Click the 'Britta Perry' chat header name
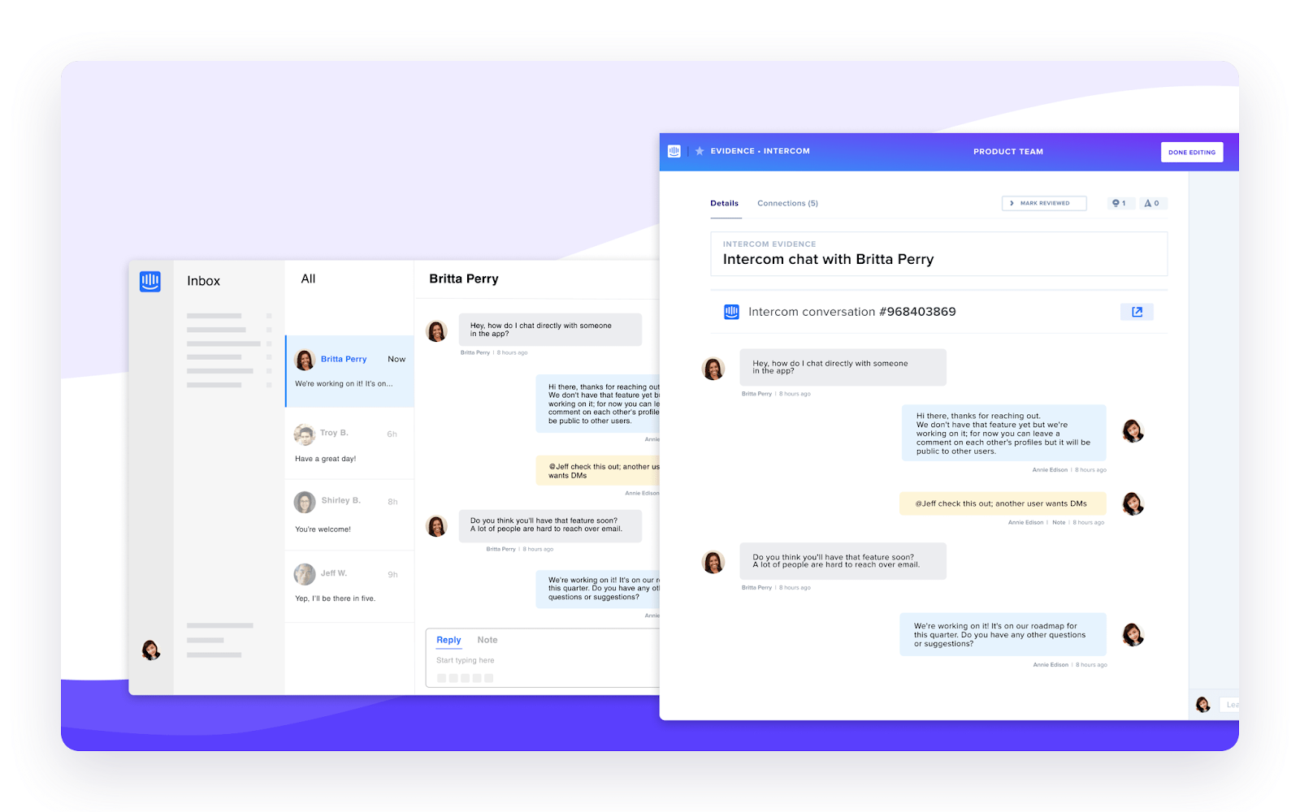Image resolution: width=1300 pixels, height=812 pixels. tap(464, 279)
